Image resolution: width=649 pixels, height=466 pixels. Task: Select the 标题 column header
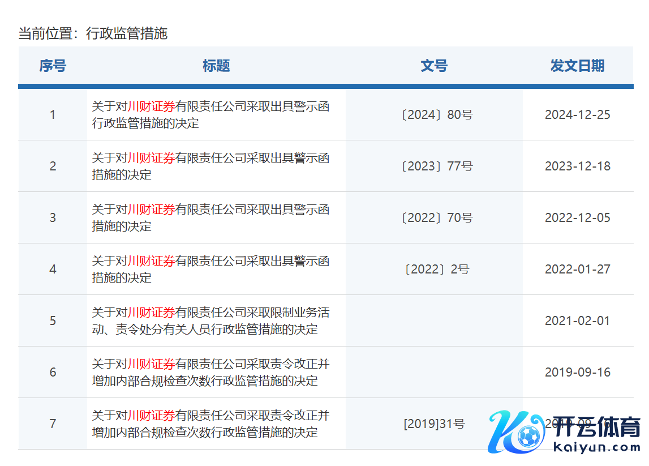(x=216, y=66)
